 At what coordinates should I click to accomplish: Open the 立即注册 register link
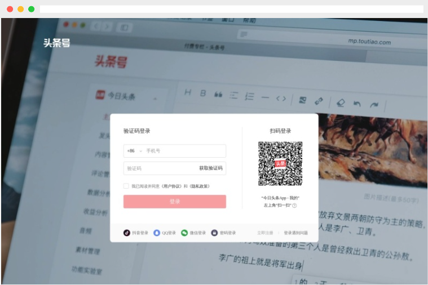265,233
